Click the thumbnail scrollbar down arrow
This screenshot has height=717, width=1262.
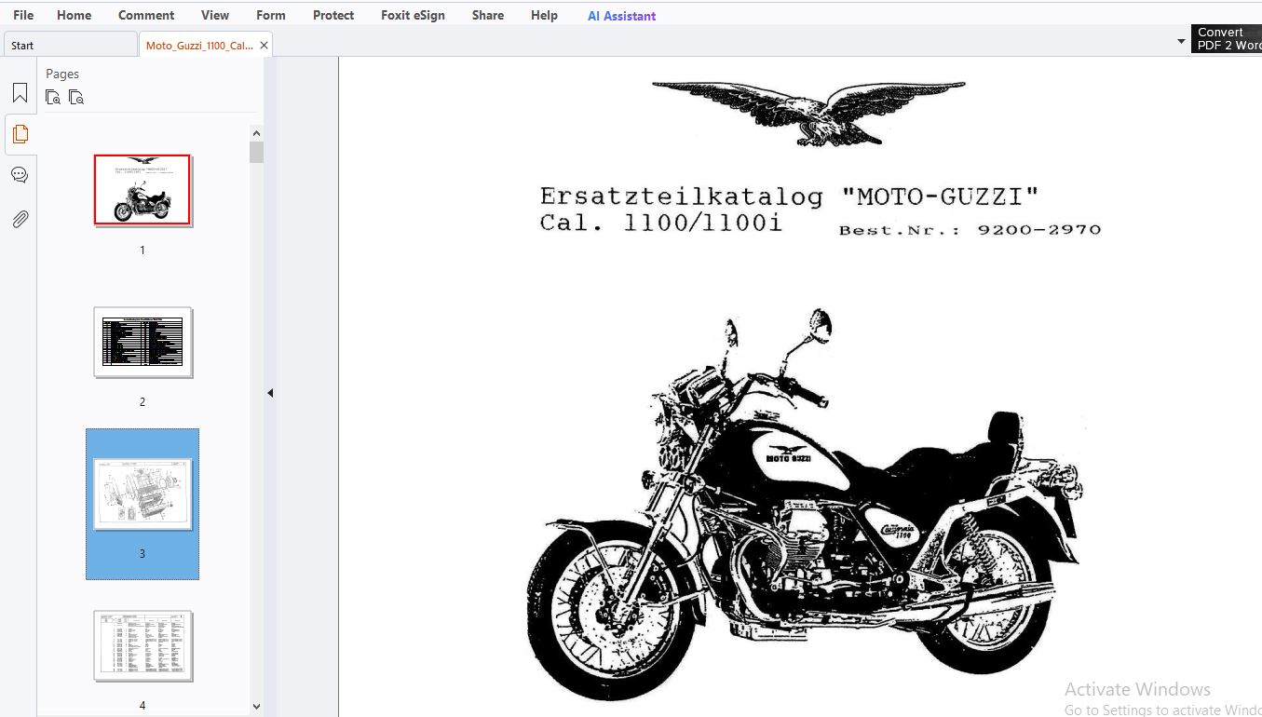(257, 707)
